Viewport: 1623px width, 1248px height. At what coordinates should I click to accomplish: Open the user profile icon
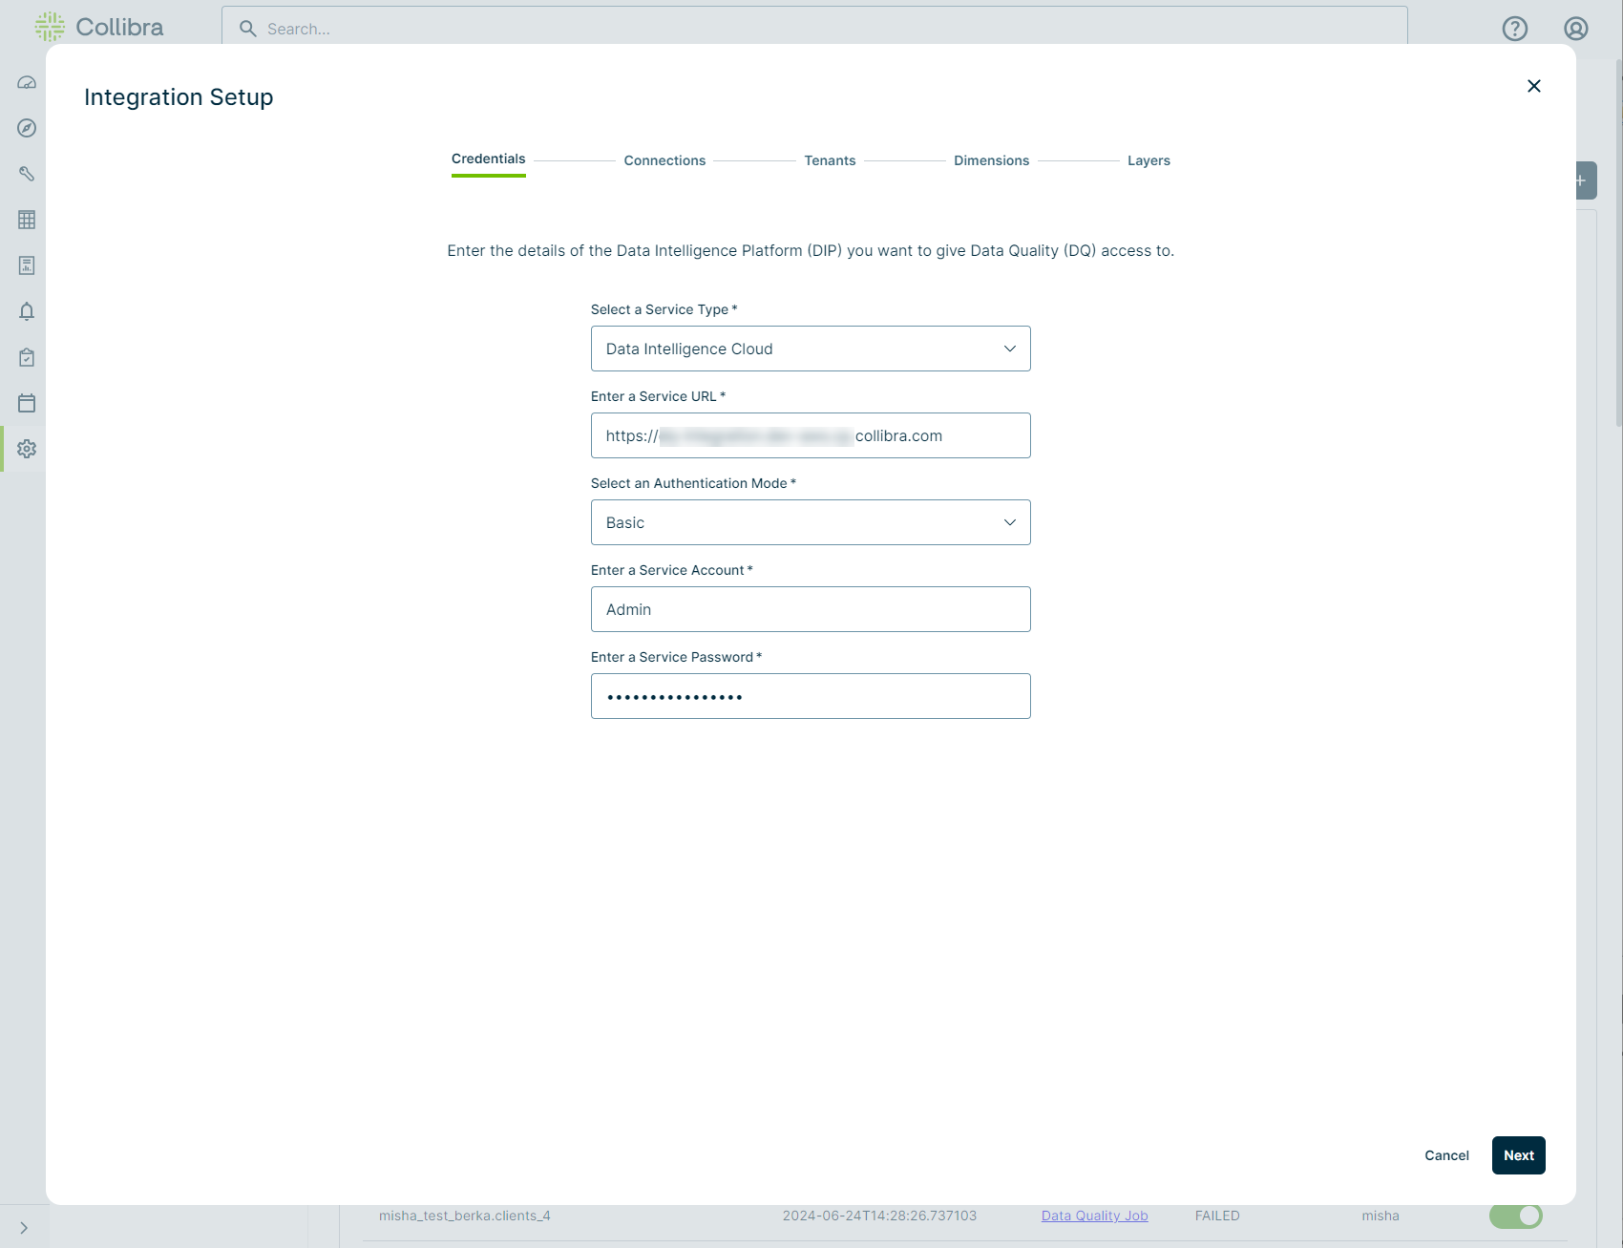point(1575,29)
